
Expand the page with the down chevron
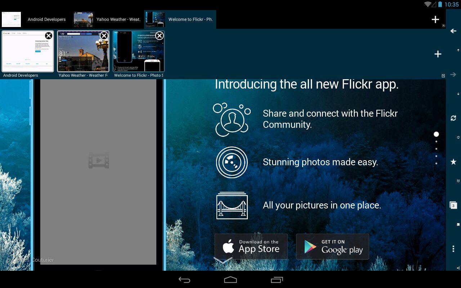(223, 261)
